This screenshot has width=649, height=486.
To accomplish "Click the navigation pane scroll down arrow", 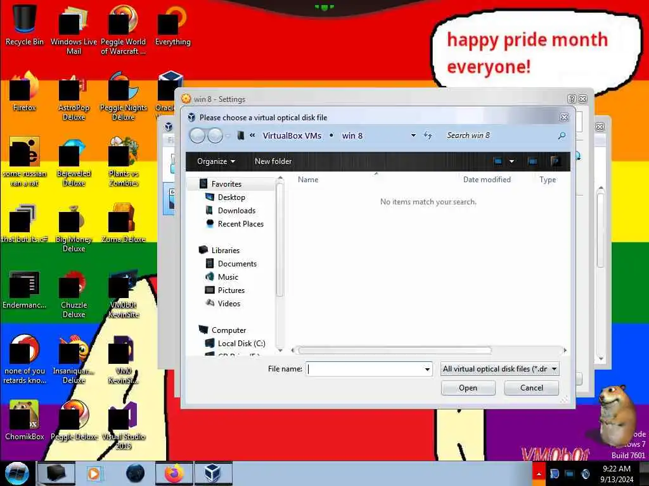I will pyautogui.click(x=280, y=351).
